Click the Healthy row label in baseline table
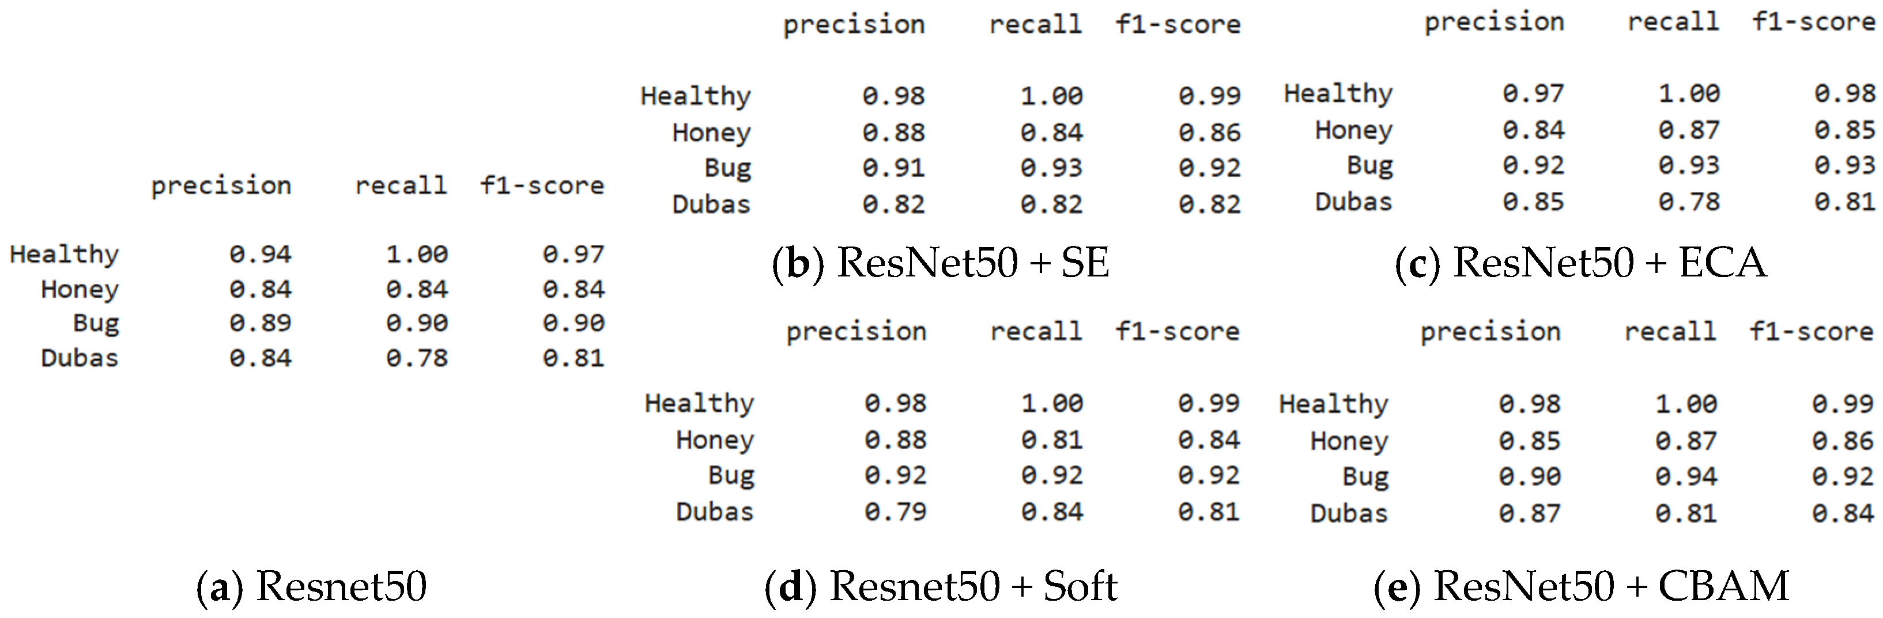 (x=65, y=254)
